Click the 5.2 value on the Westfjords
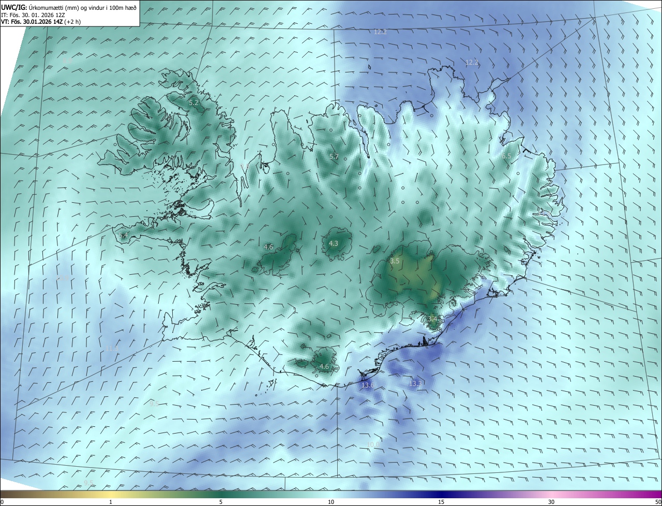 [x=193, y=103]
